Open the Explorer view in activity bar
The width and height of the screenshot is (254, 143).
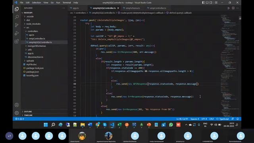point(17,9)
